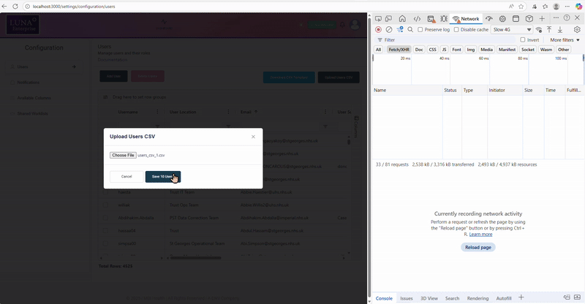Filter requests by CSS type
This screenshot has width=585, height=304.
tap(432, 49)
